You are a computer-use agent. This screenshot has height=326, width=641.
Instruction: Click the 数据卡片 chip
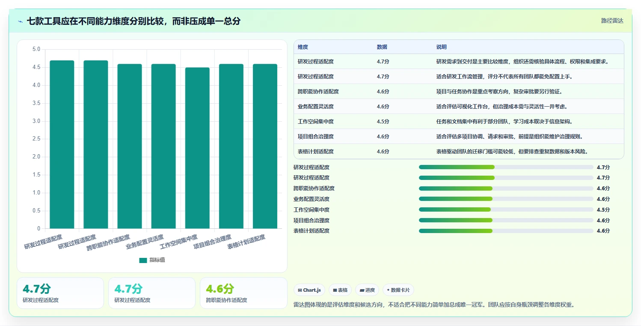[398, 290]
